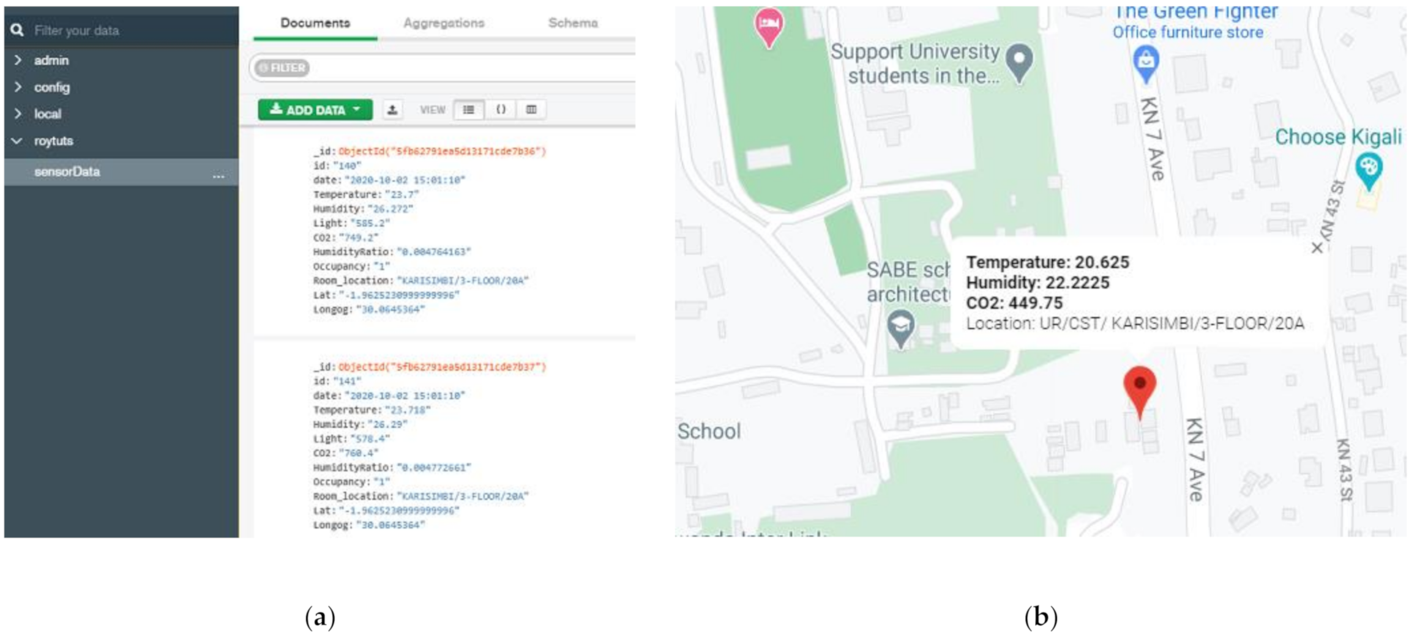Image resolution: width=1417 pixels, height=639 pixels.
Task: Select the config database name
Action: point(52,87)
